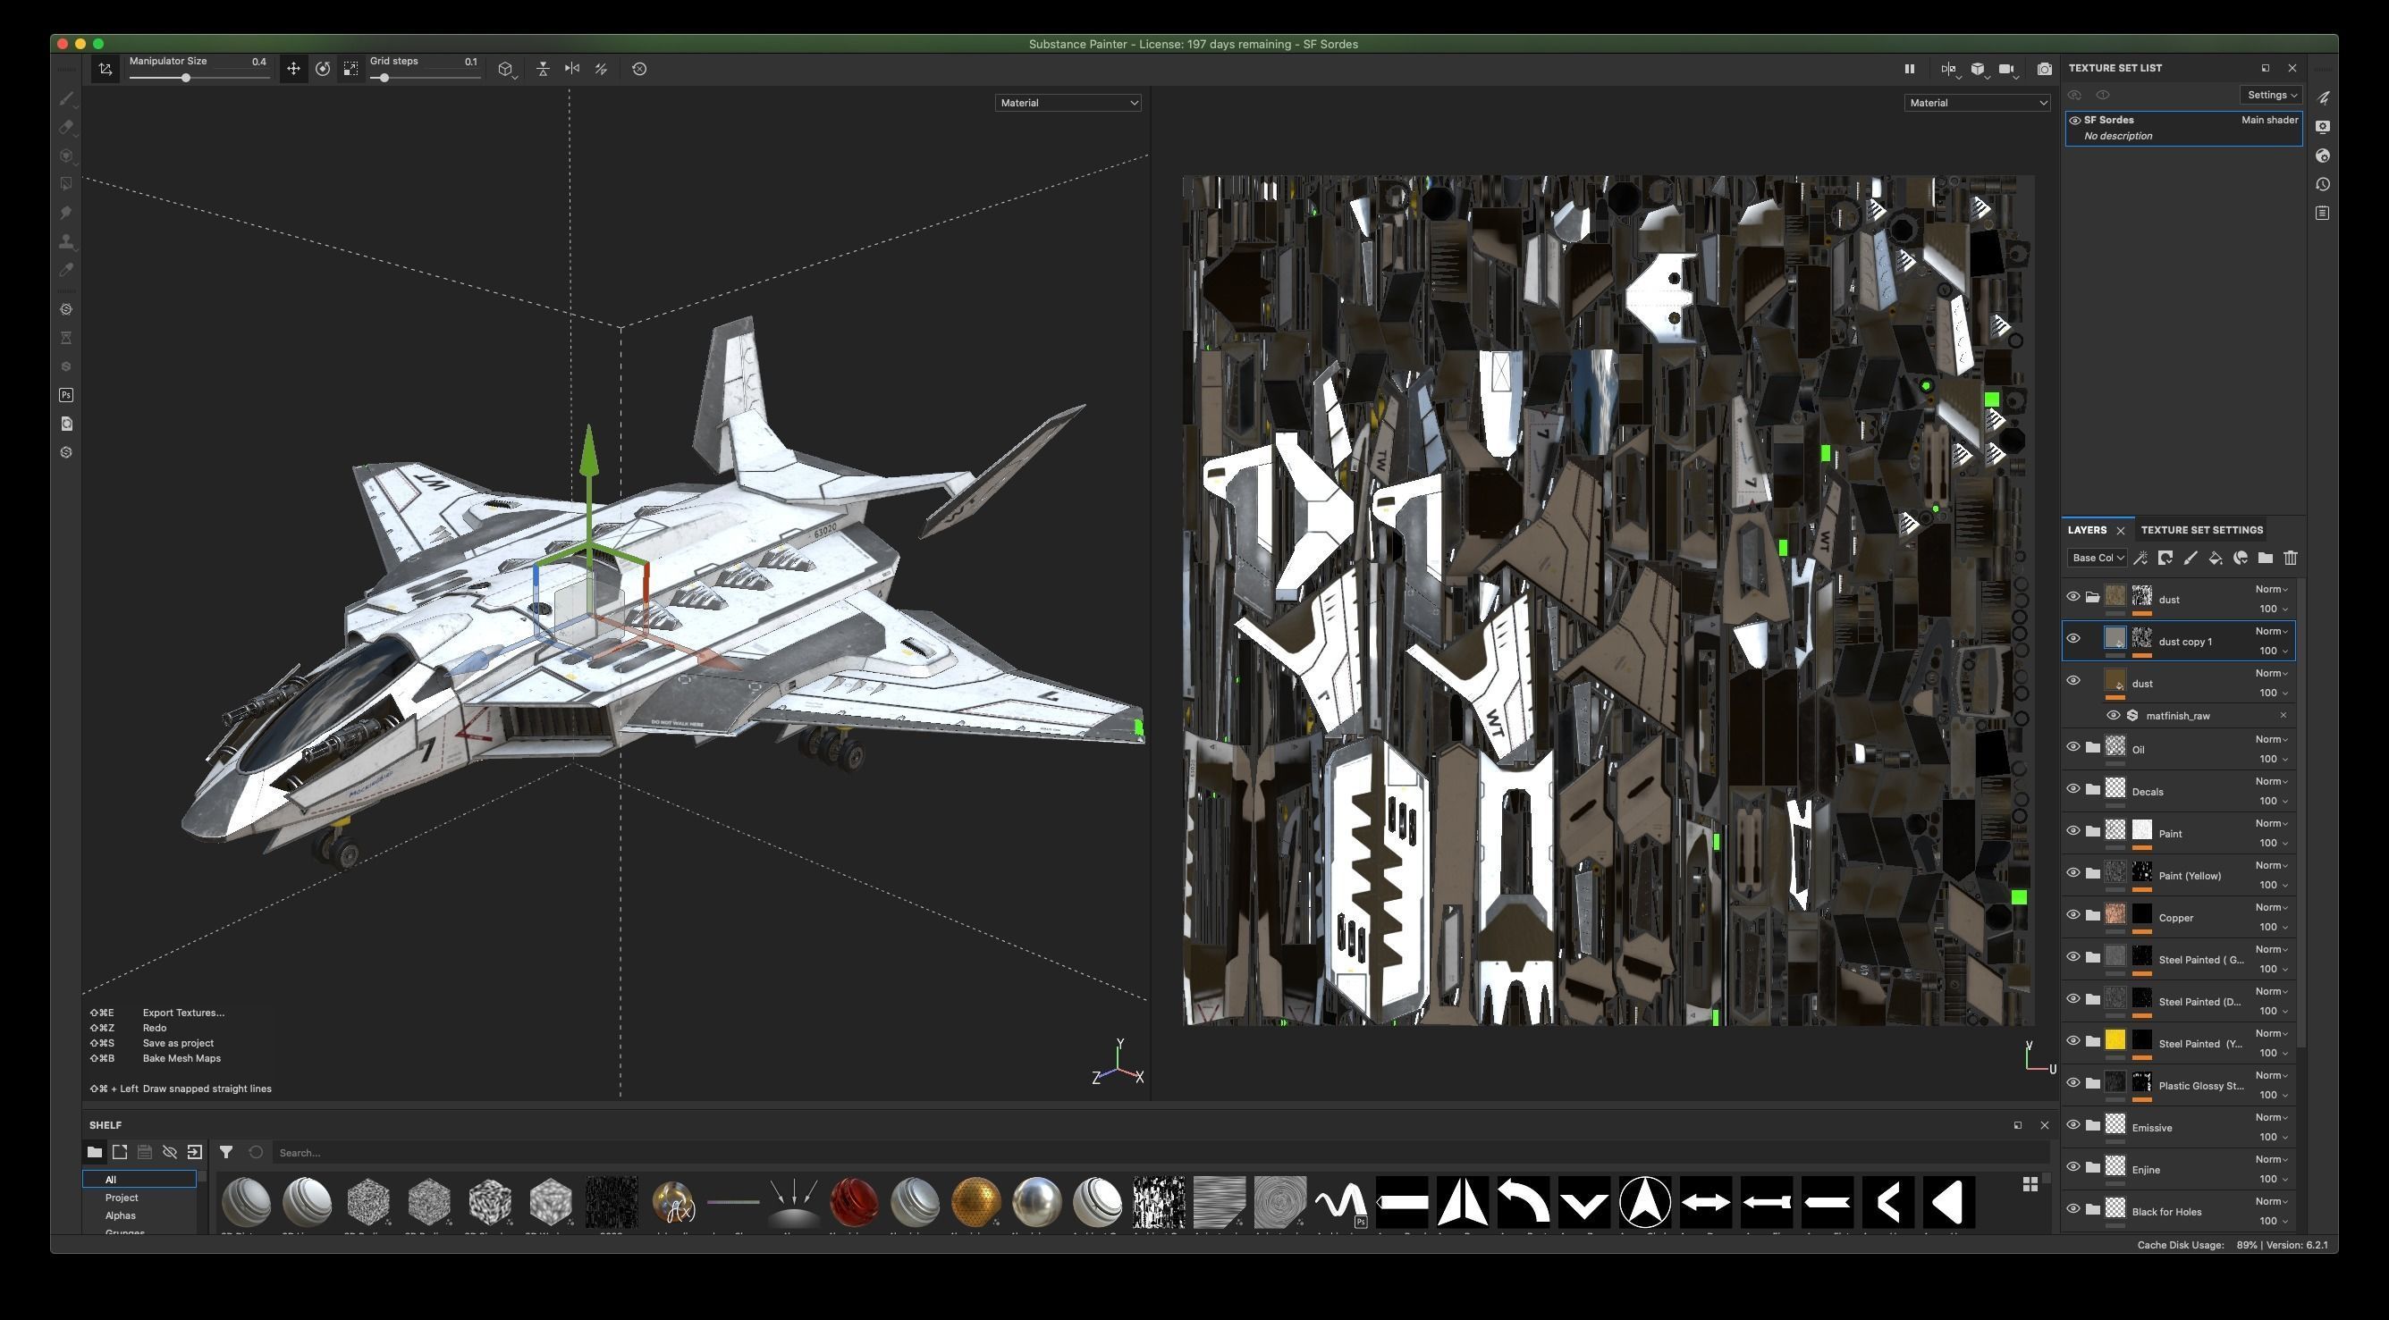
Task: Collapse the open dust folder group
Action: [x=2092, y=597]
